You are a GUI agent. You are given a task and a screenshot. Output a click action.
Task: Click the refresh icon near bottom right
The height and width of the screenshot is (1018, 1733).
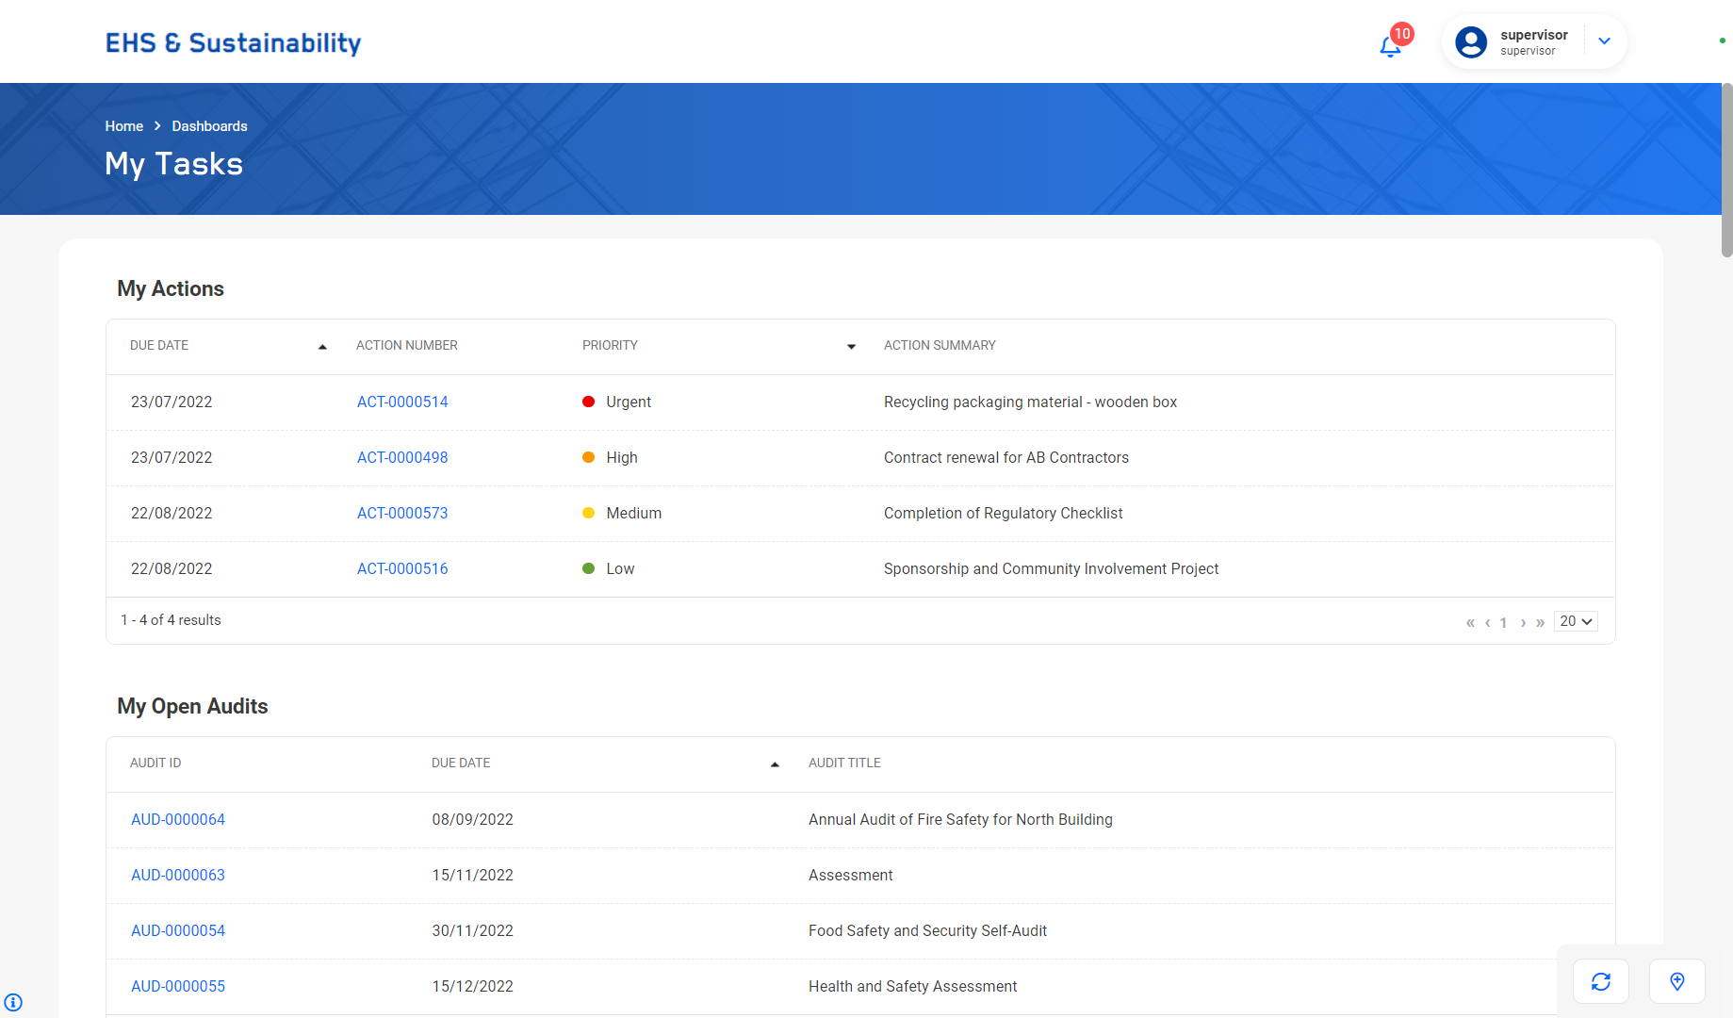(1600, 981)
